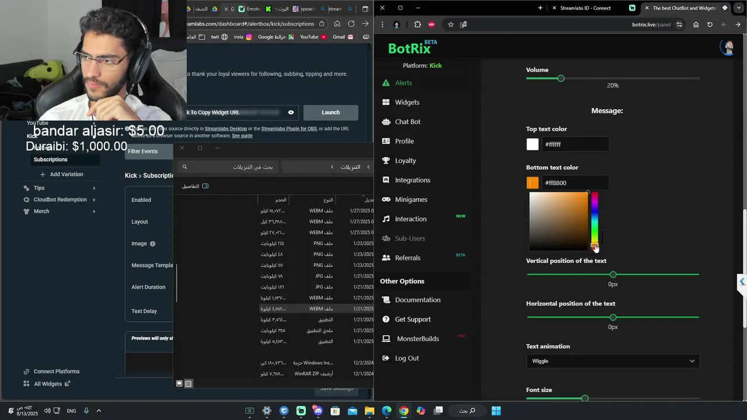Click the Windows Start button
This screenshot has width=747, height=420.
tap(496, 411)
